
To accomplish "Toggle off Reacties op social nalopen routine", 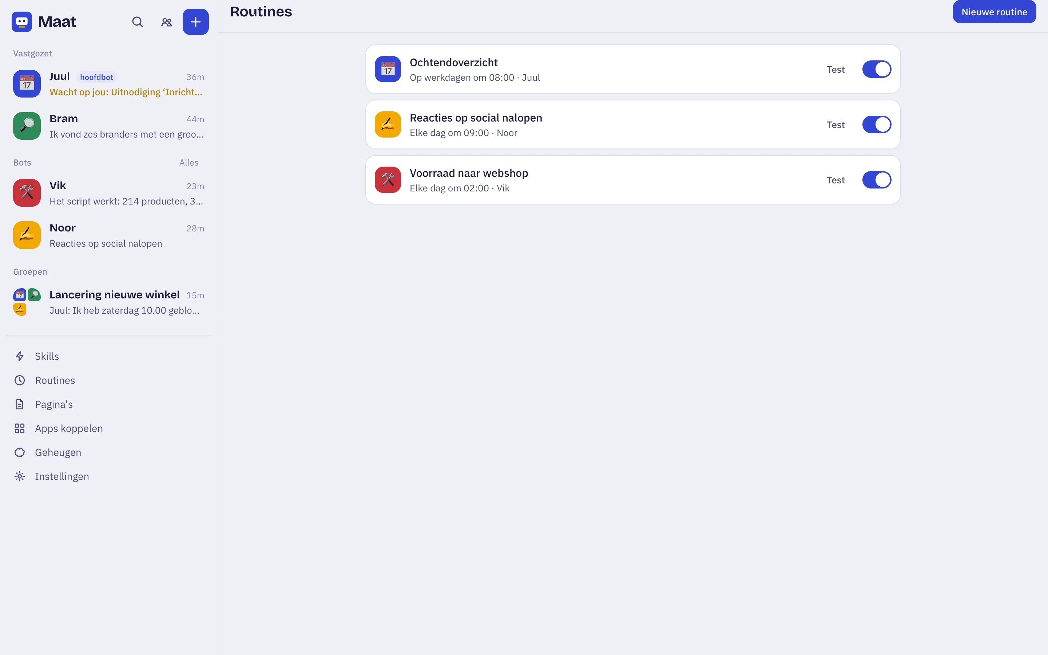I will (877, 124).
